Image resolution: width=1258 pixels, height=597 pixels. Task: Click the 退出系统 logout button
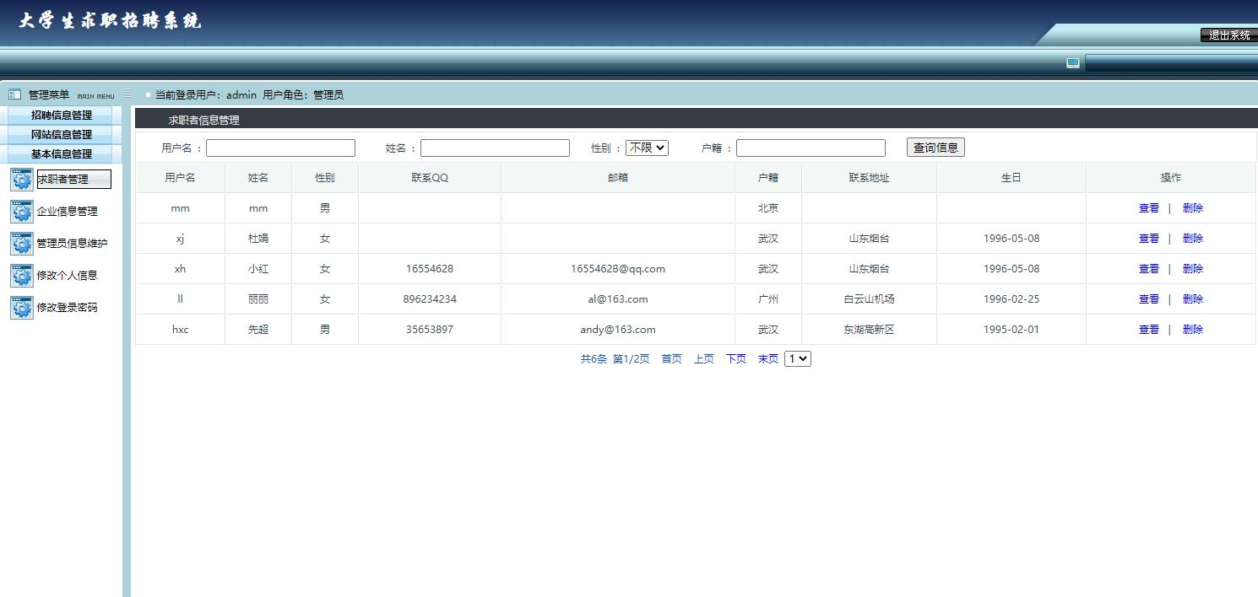[x=1228, y=35]
